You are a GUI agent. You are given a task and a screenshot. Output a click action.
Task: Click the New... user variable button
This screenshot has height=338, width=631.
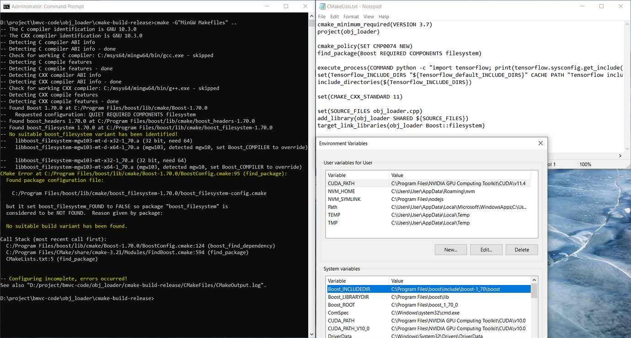(450, 250)
